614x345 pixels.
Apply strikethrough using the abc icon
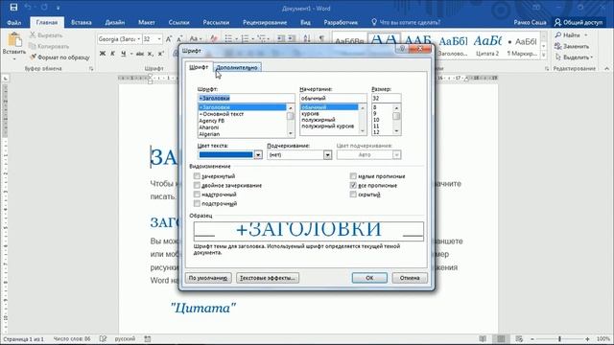pyautogui.click(x=140, y=54)
